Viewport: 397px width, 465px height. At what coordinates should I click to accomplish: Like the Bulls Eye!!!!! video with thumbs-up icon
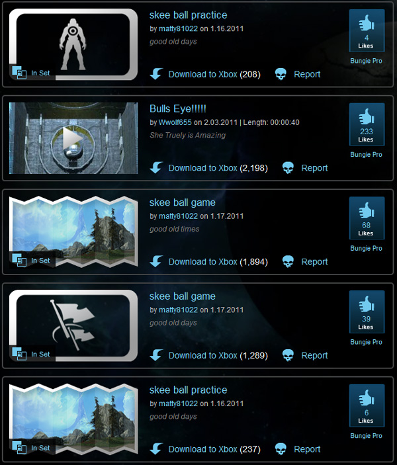coord(367,117)
